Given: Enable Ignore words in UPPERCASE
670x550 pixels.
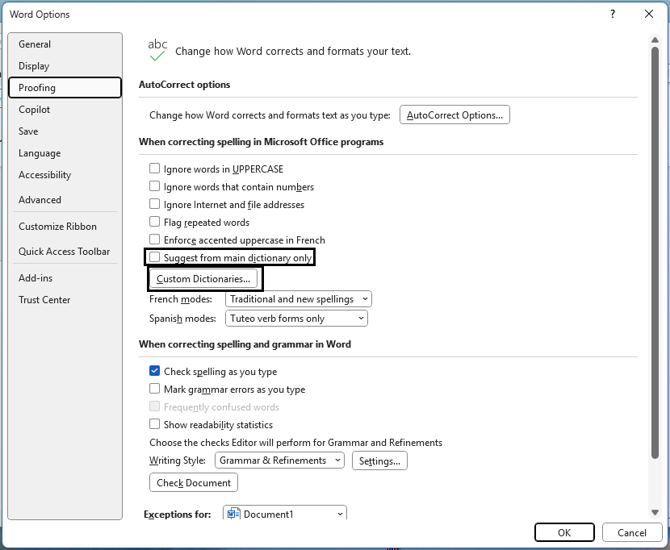Looking at the screenshot, I should coord(155,169).
